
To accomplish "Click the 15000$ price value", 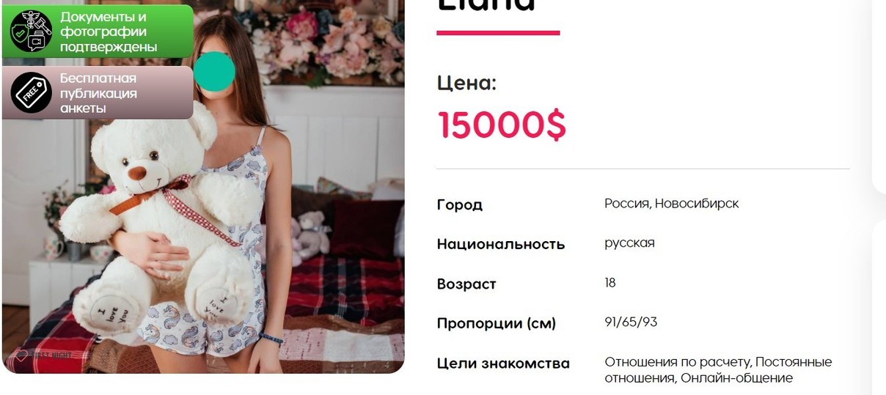I will coord(502,125).
